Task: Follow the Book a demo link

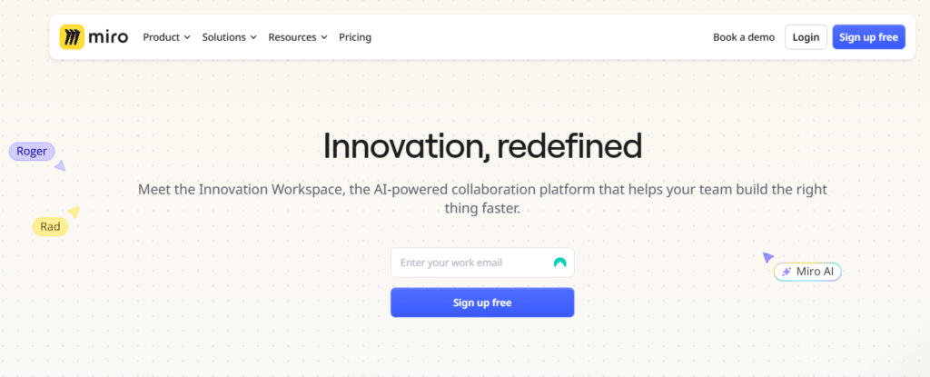Action: point(744,37)
